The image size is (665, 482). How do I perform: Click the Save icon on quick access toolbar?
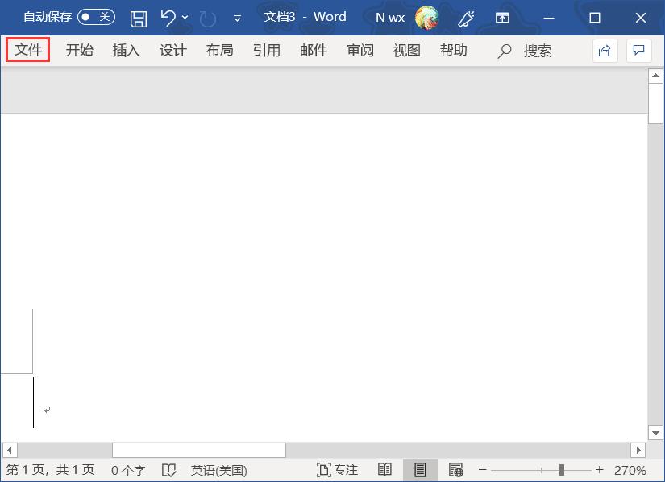(x=138, y=17)
